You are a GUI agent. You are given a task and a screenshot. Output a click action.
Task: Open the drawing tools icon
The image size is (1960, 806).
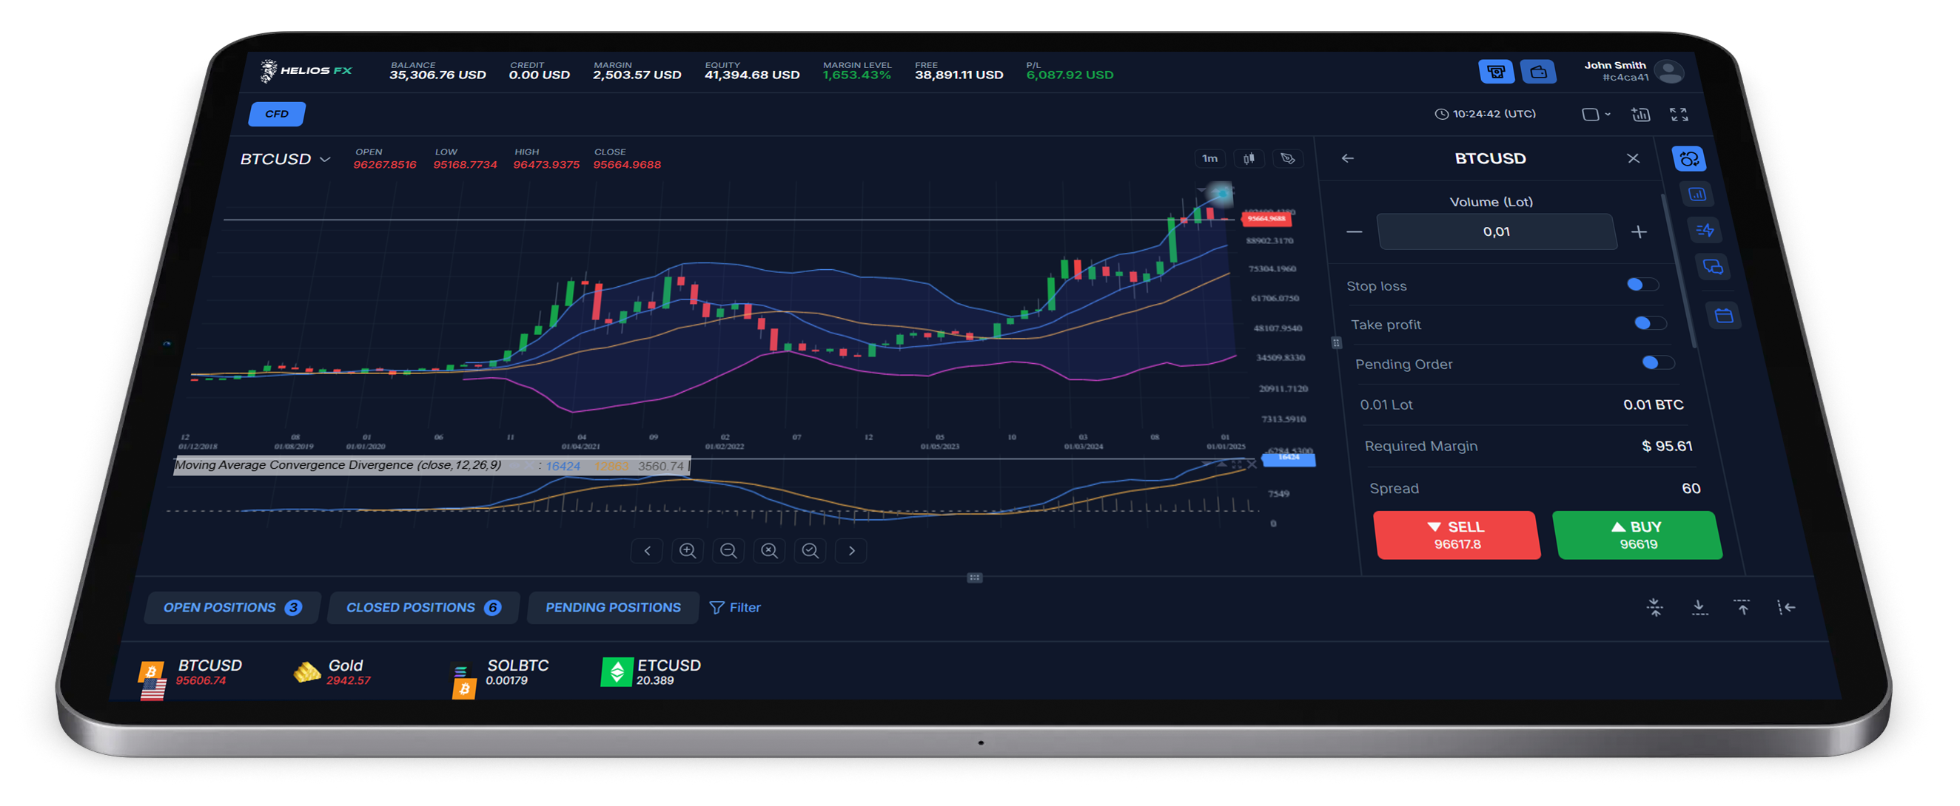point(1287,158)
